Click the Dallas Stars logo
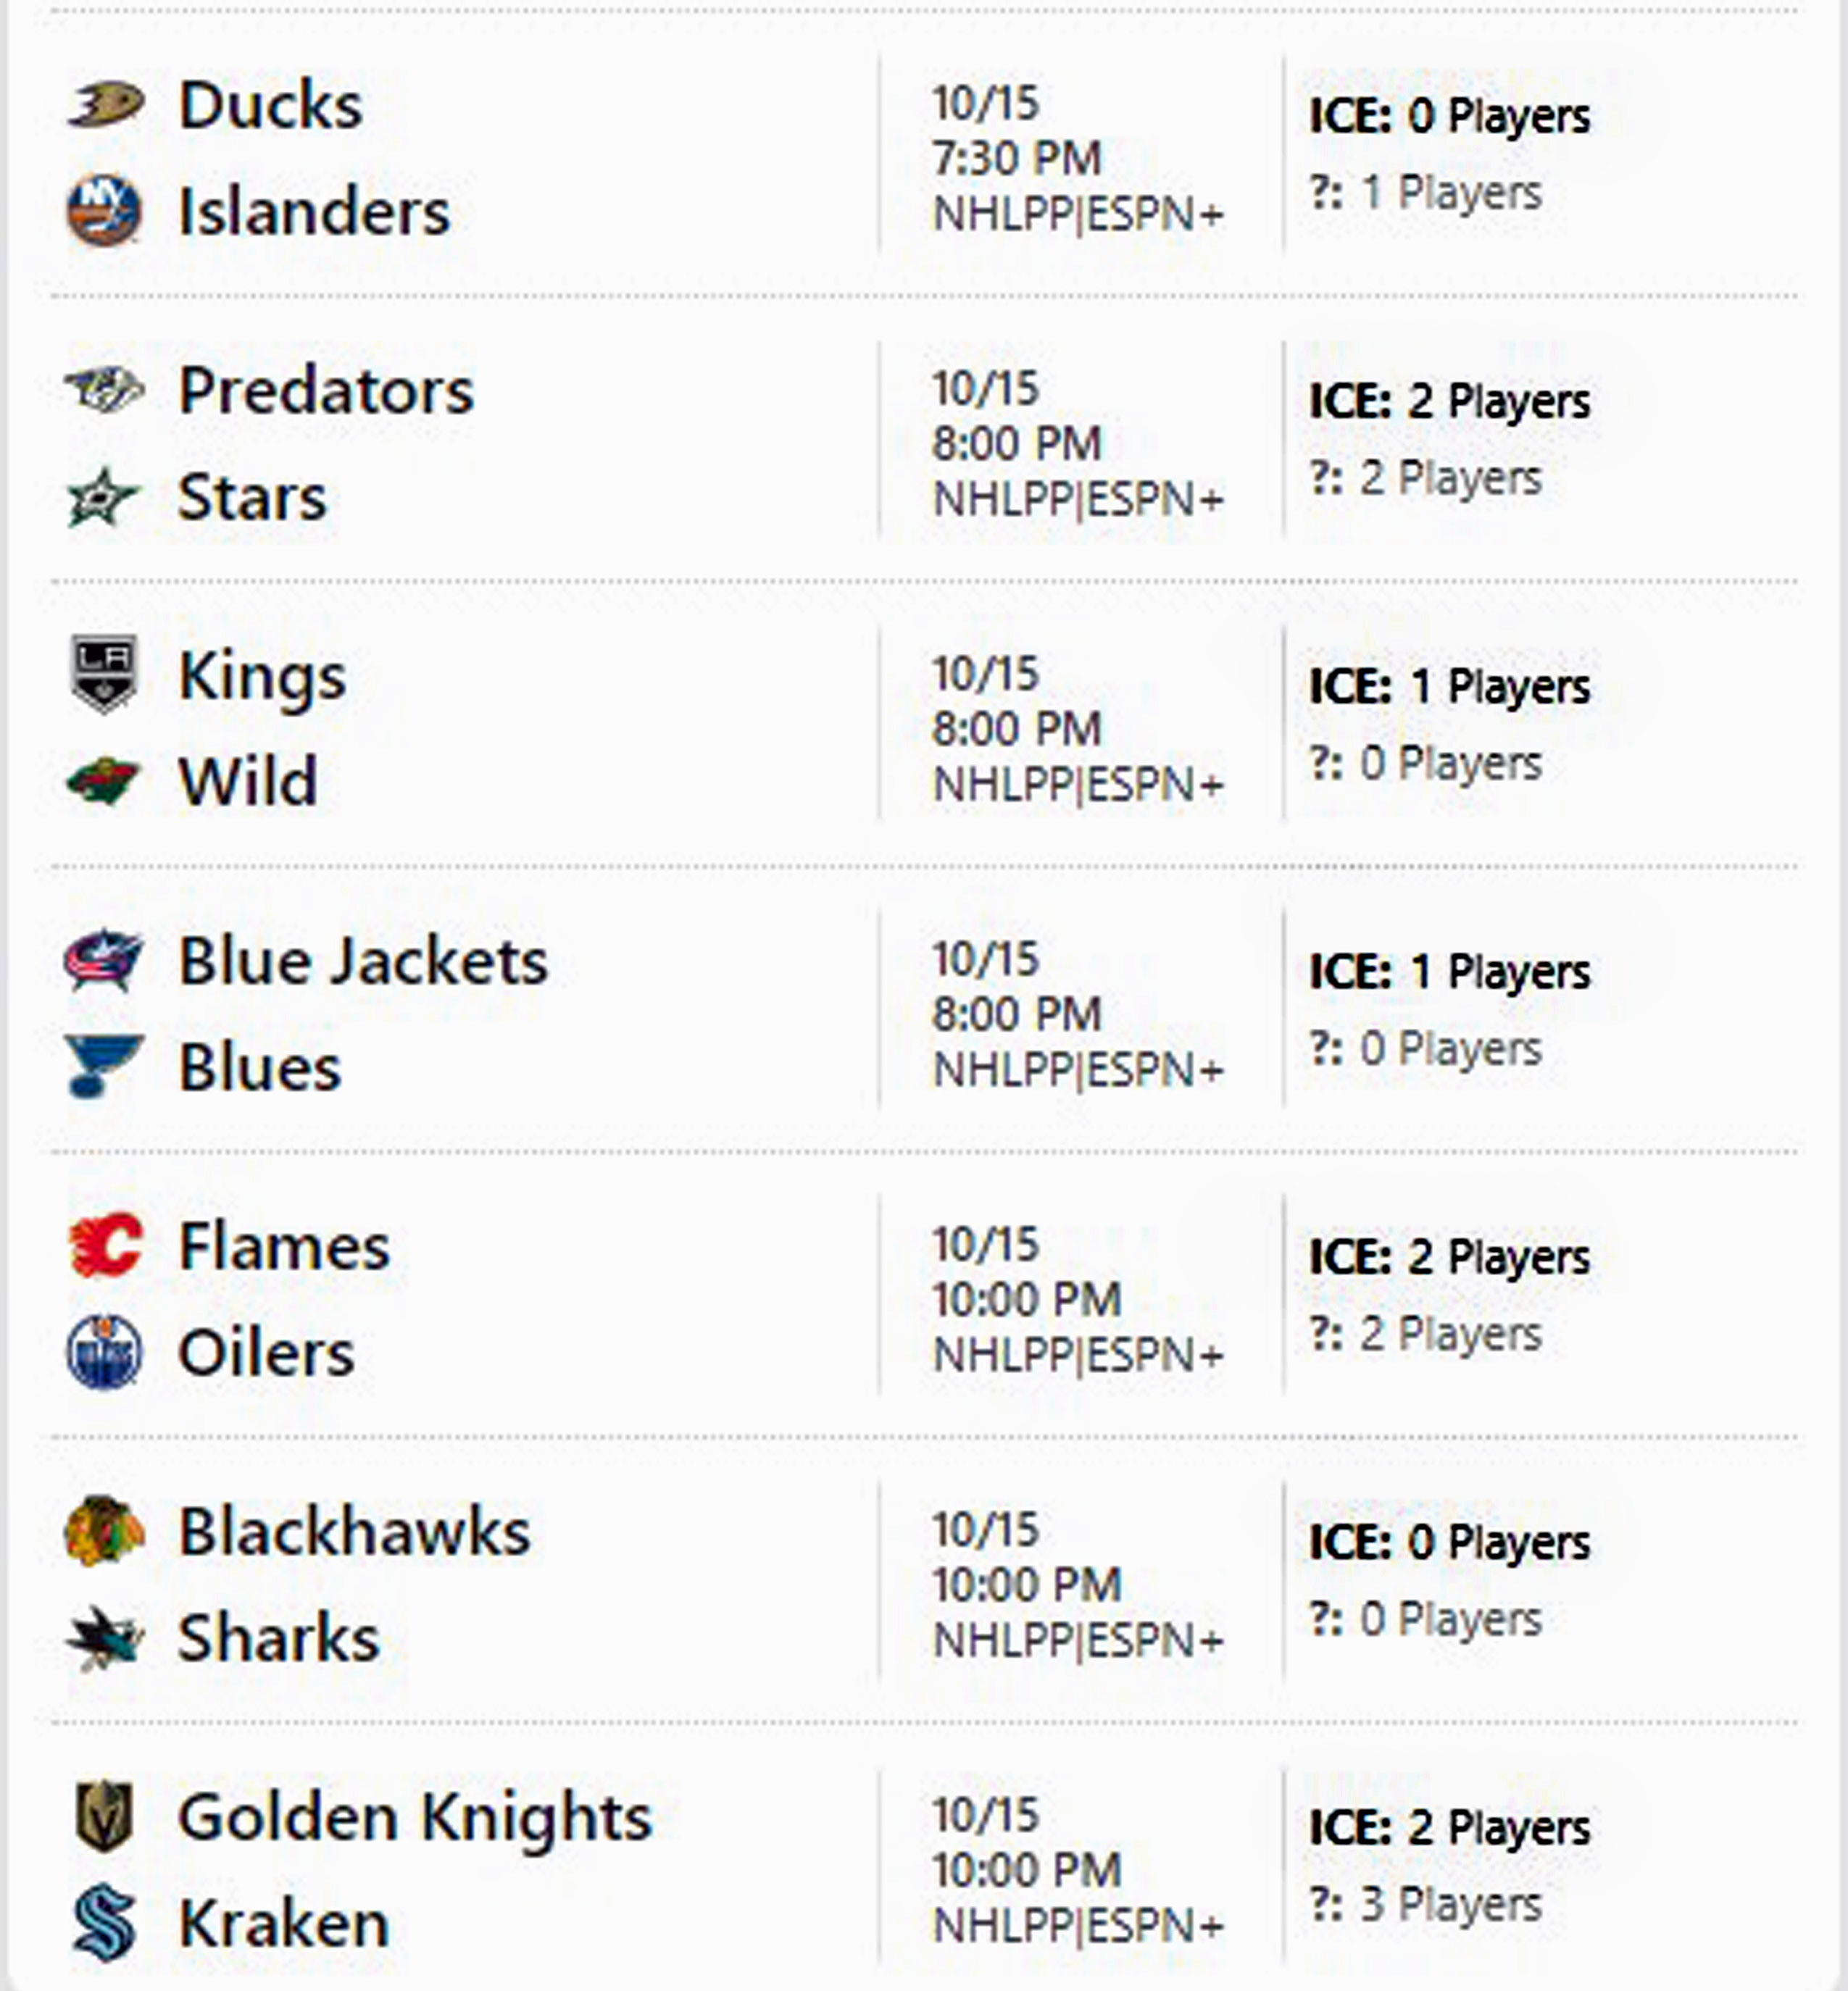1848x1991 pixels. pyautogui.click(x=102, y=497)
